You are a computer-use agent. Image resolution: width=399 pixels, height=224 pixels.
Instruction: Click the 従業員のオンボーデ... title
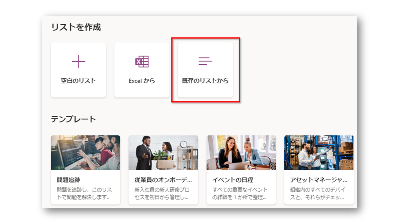[163, 180]
